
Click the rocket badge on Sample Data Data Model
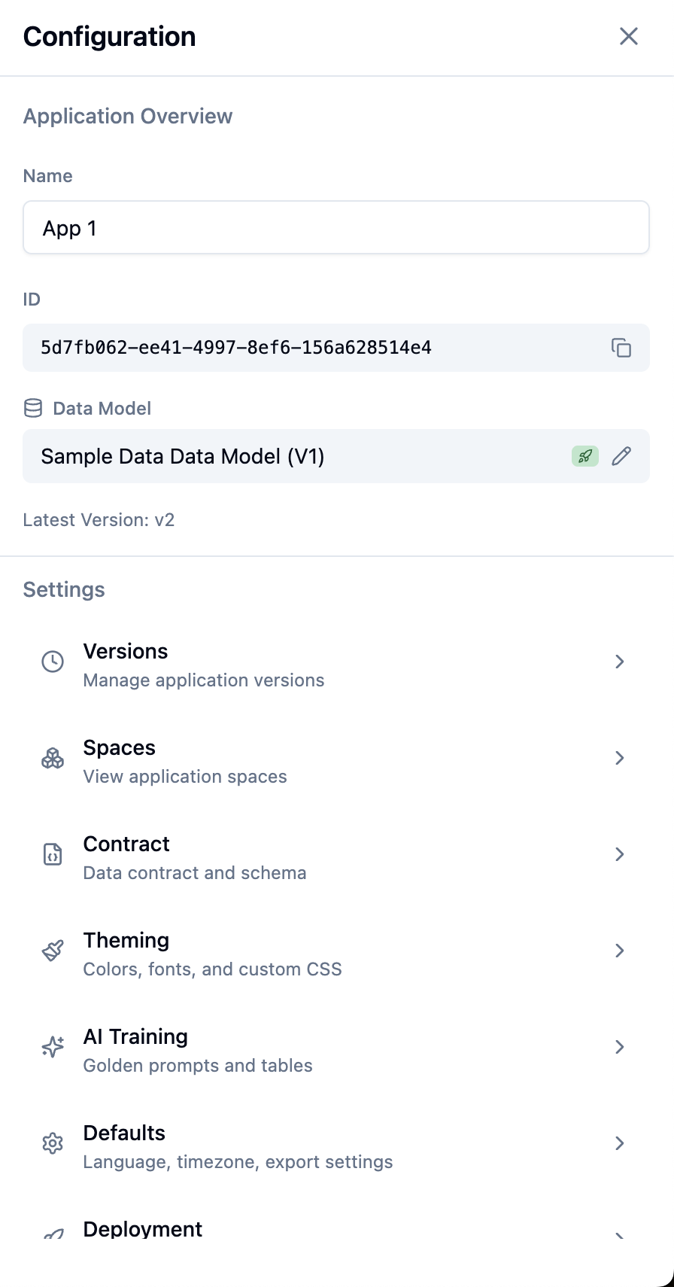click(x=584, y=456)
